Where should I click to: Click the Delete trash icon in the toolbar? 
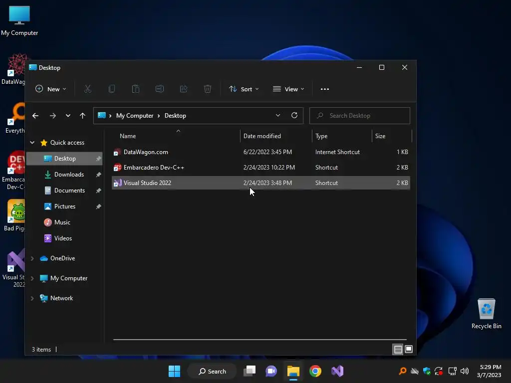coord(208,89)
